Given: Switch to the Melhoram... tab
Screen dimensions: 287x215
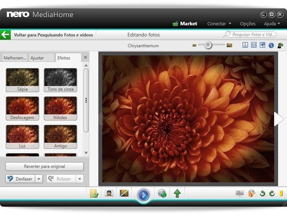Looking at the screenshot, I should click(15, 58).
